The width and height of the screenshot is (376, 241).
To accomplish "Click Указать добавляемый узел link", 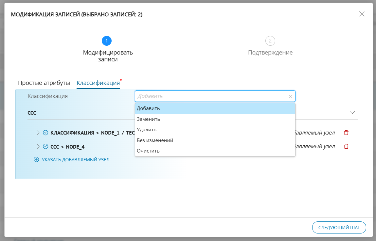I will (76, 160).
